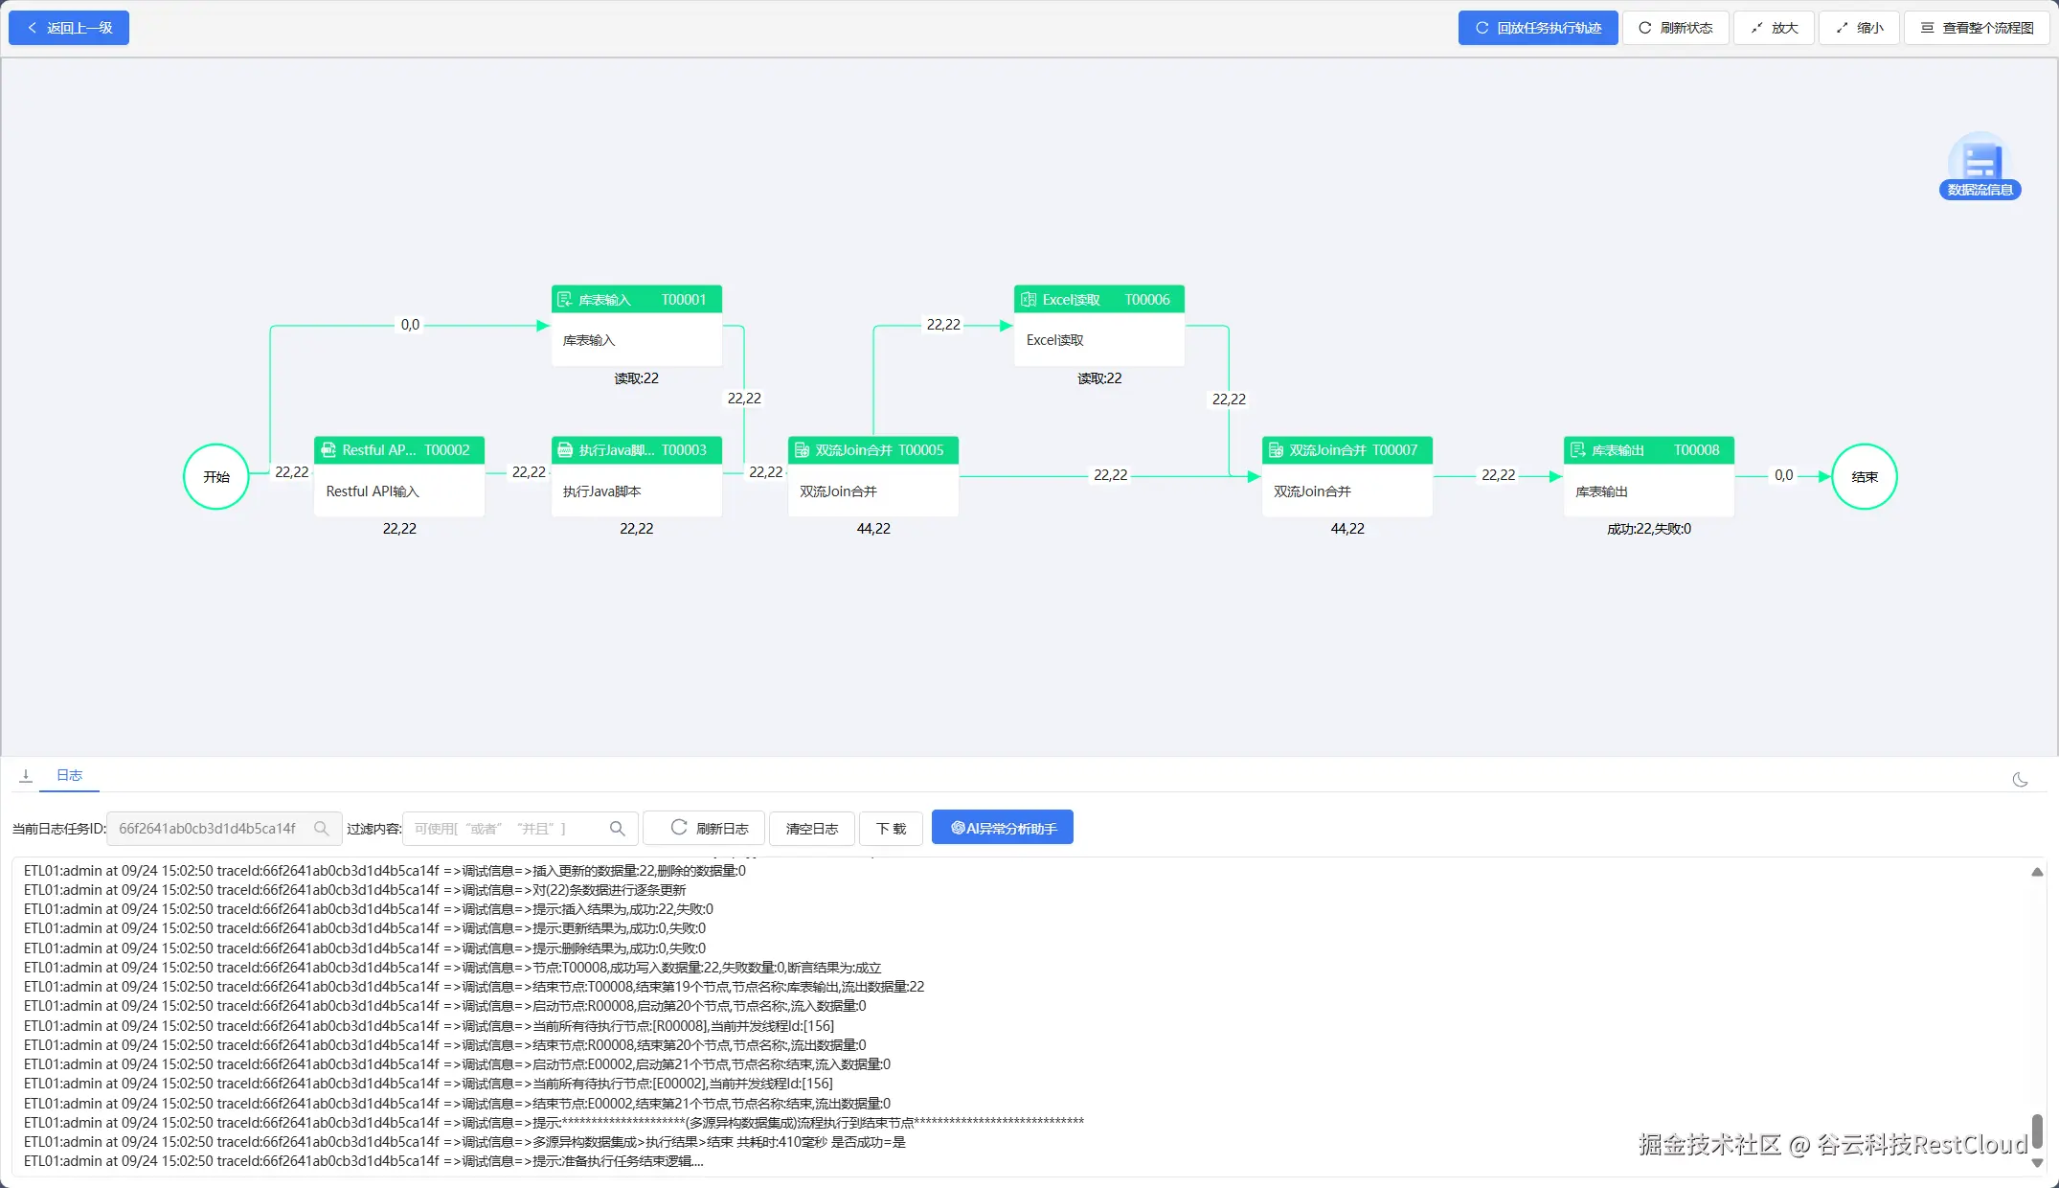Click the search icon in the filter content field
Image resolution: width=2059 pixels, height=1188 pixels.
[x=618, y=829]
